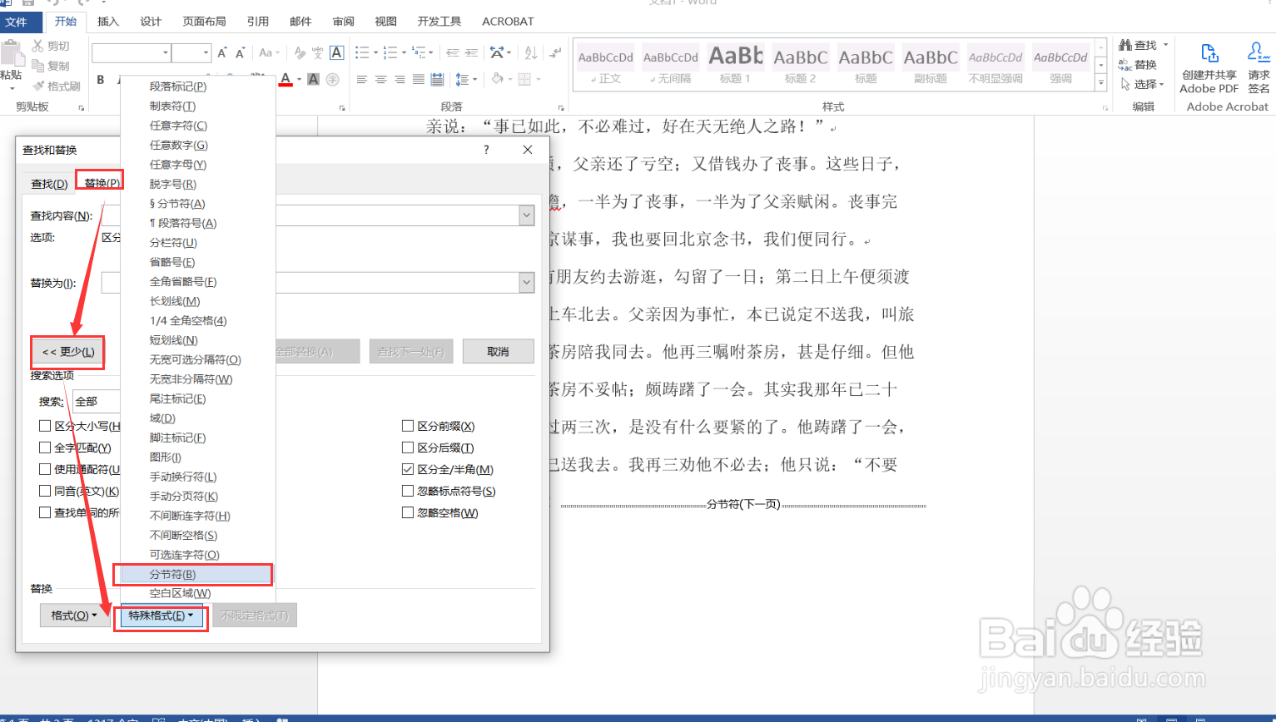
Task: Open the 插入 ribbon tab
Action: [108, 22]
